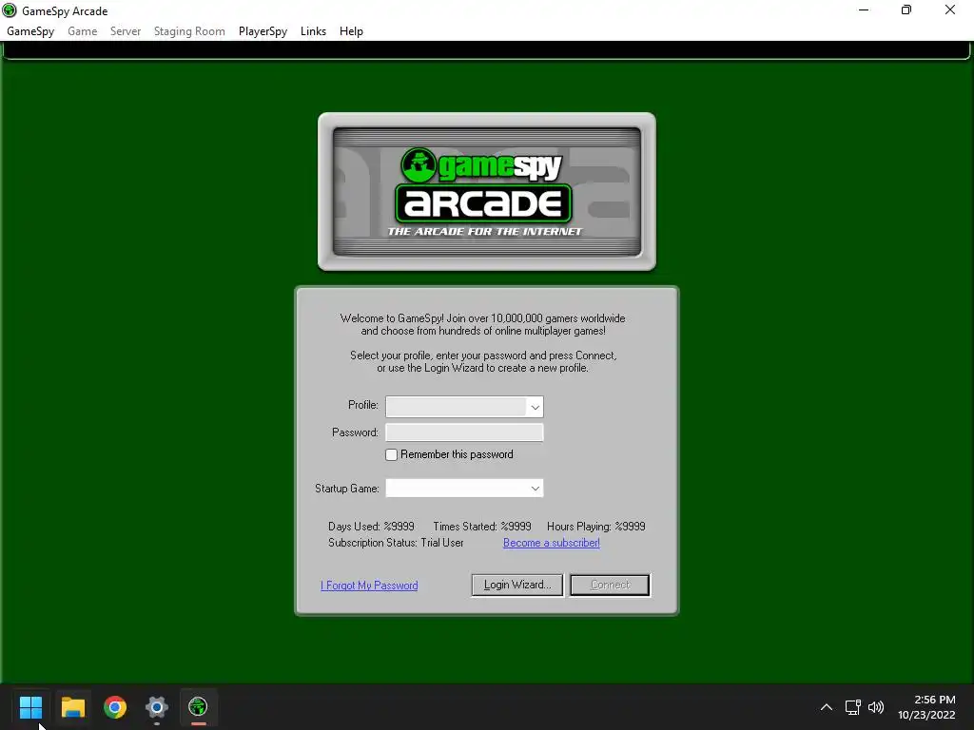
Task: Minimize the GameSpy Arcade window
Action: click(864, 10)
